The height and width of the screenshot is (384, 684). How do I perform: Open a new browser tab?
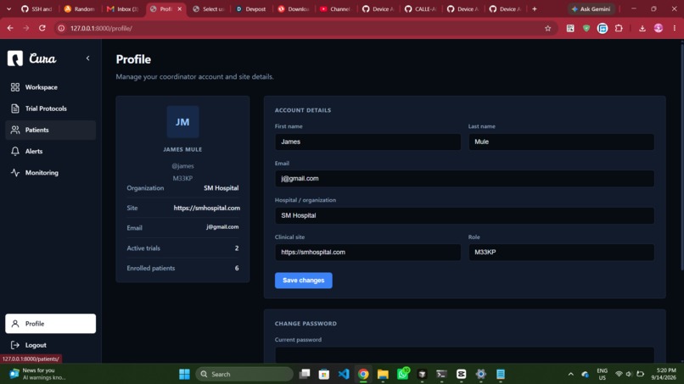pyautogui.click(x=535, y=8)
